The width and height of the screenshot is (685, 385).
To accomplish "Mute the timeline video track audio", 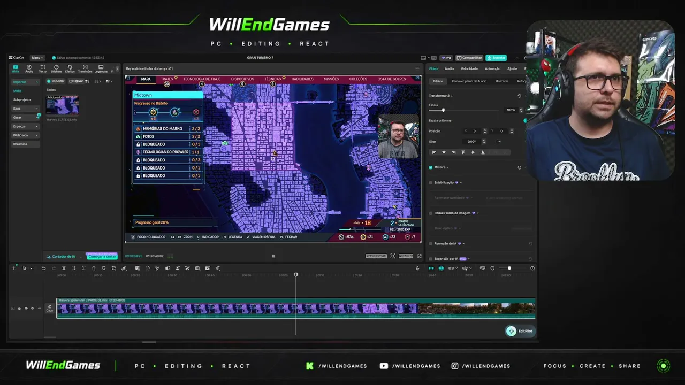I will (32, 309).
